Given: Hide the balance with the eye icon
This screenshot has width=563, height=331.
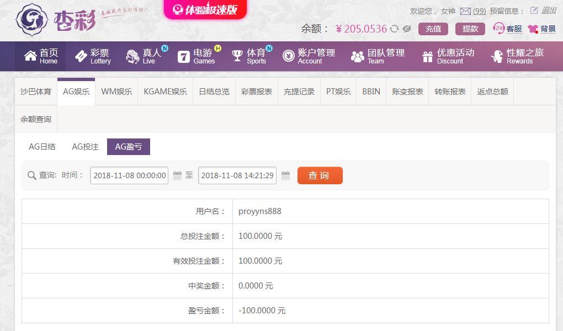Looking at the screenshot, I should (406, 29).
